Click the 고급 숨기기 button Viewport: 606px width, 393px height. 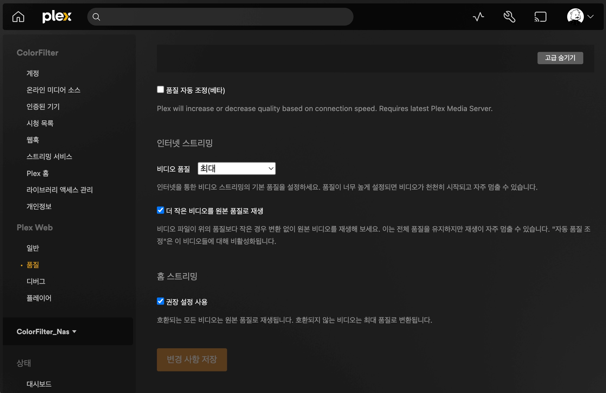560,58
